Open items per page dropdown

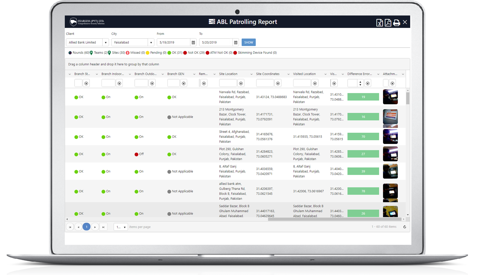click(x=121, y=227)
